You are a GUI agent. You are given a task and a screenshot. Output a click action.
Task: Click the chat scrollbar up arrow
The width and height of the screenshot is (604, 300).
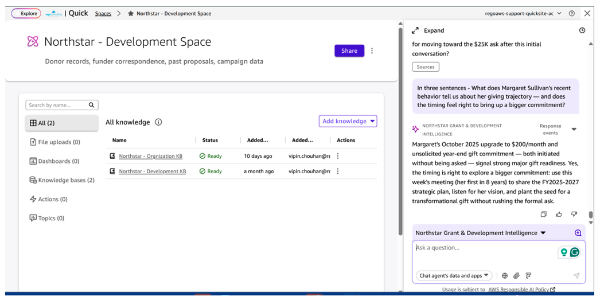click(590, 44)
